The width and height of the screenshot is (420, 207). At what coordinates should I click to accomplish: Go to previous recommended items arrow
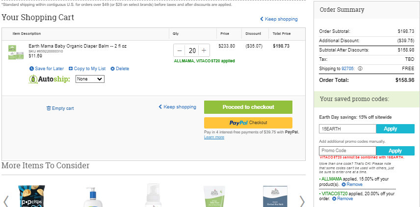coord(5,202)
